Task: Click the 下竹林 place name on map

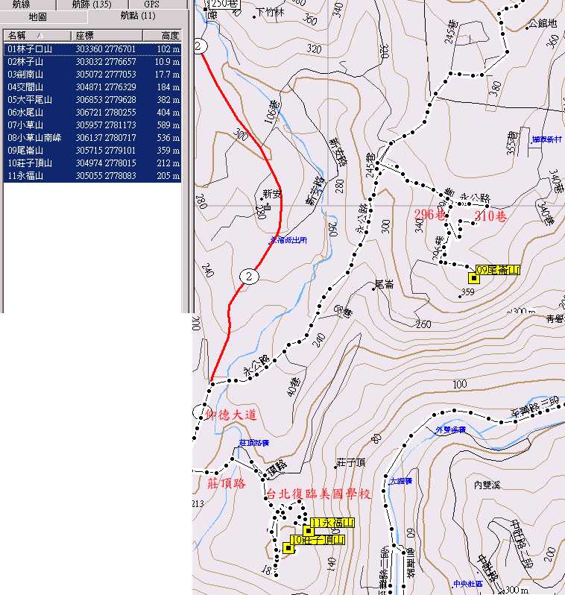Action: tap(270, 13)
